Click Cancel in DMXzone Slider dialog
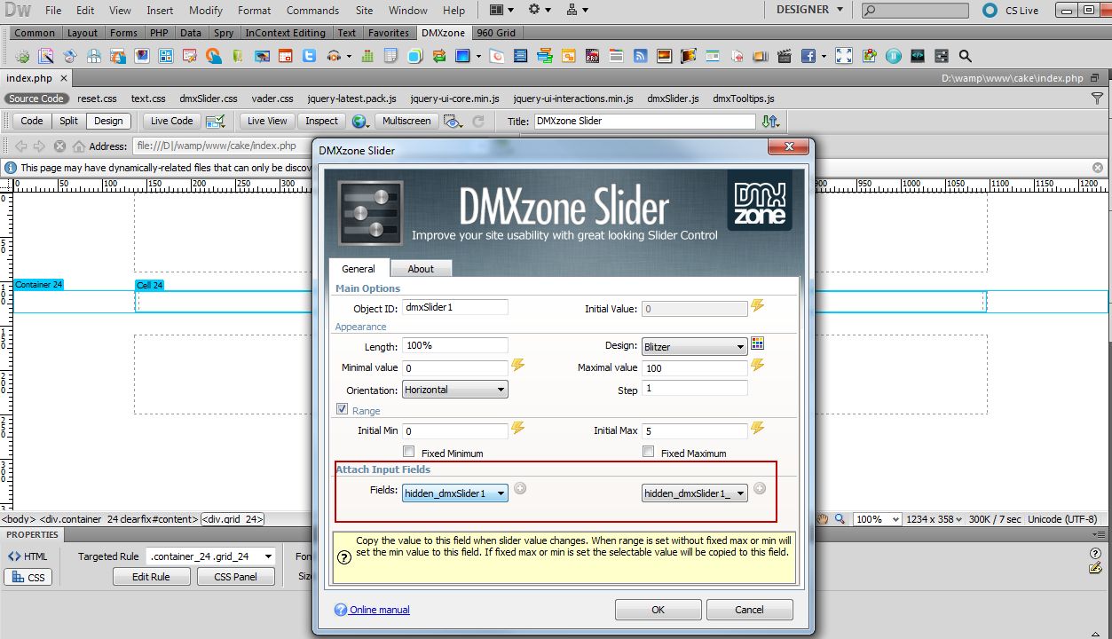This screenshot has width=1112, height=639. click(749, 610)
